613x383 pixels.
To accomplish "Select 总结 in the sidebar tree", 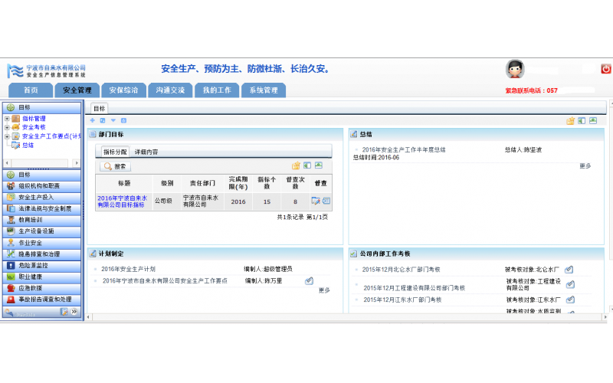I will pyautogui.click(x=28, y=145).
